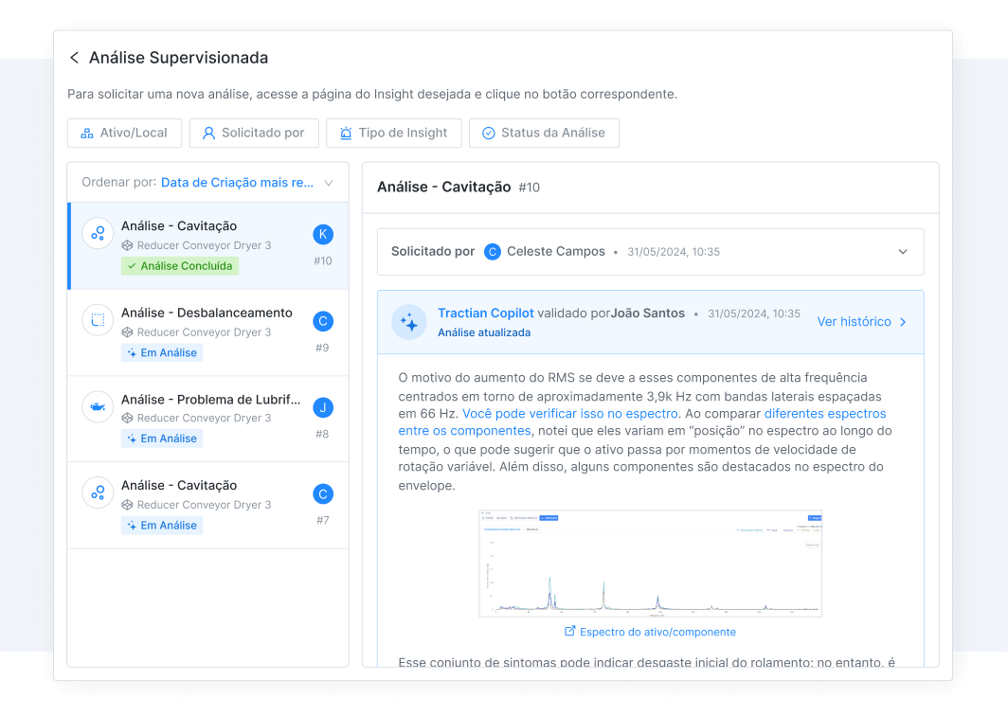Open the Ativo/Local filter
The image size is (1008, 716).
point(124,133)
